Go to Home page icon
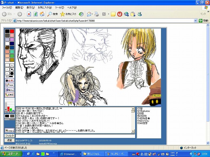Viewport: 210px width, 157px height. coord(42,14)
